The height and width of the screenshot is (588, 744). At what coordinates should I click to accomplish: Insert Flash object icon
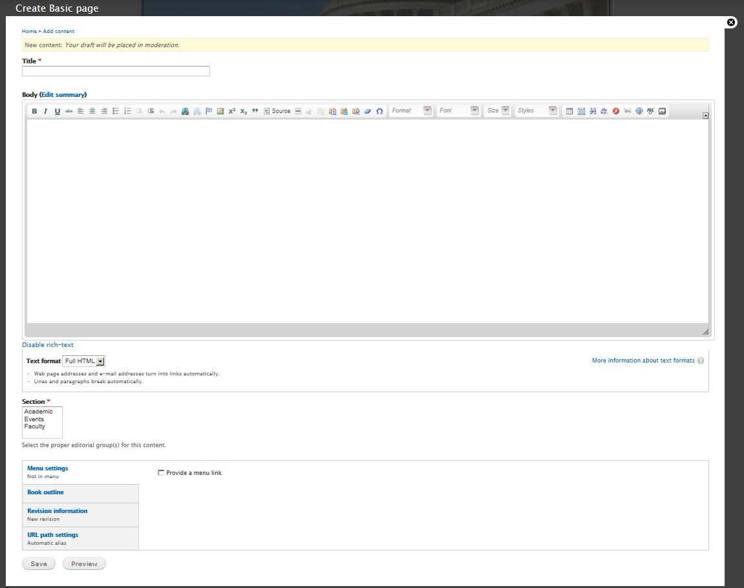616,111
